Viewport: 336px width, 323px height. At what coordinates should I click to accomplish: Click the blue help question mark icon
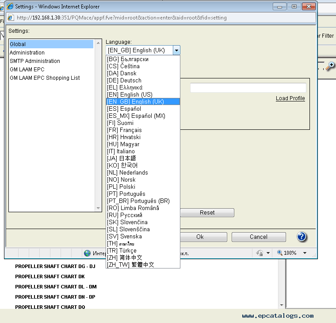pos(302,237)
